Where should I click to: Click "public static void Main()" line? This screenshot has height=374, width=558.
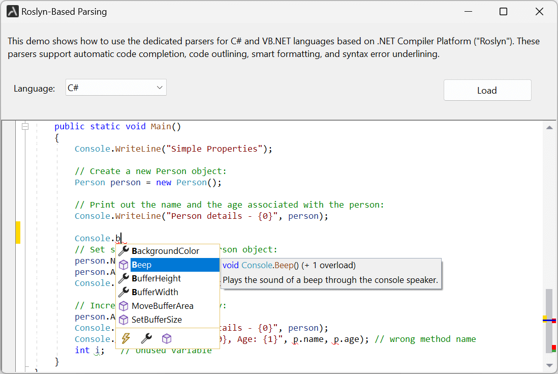[118, 126]
